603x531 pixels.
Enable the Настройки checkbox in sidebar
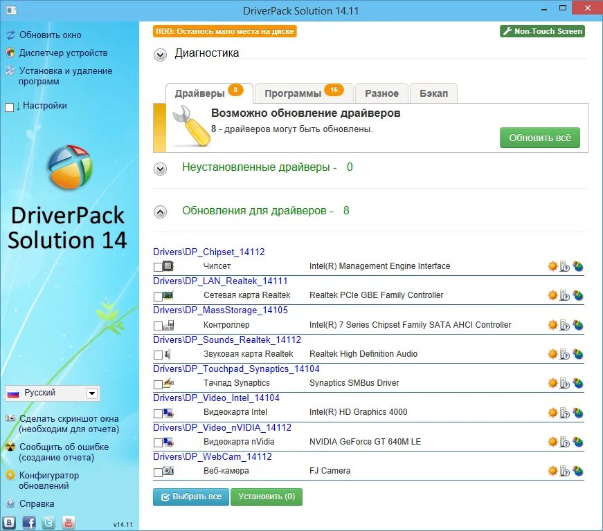pos(9,107)
